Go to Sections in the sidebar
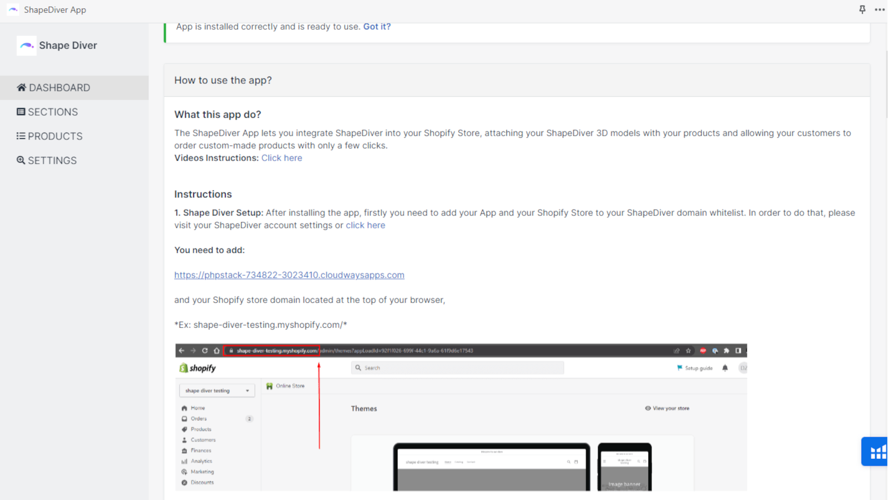The image size is (889, 500). 74,112
